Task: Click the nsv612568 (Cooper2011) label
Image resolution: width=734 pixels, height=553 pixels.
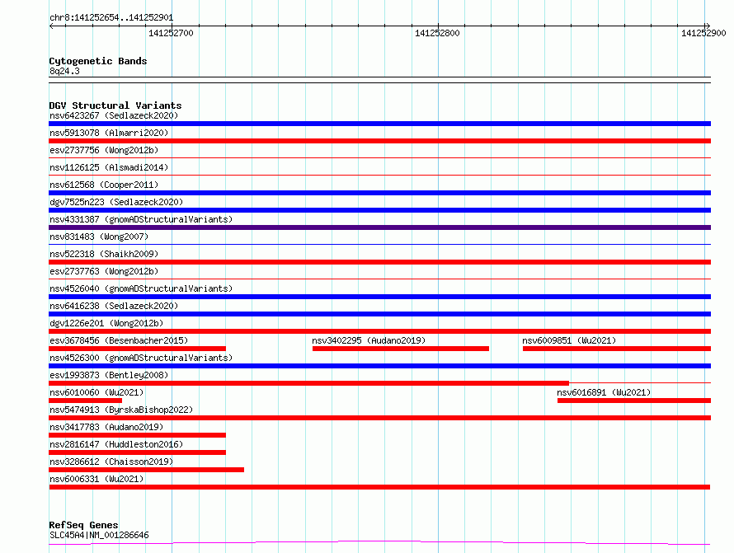Action: (104, 185)
